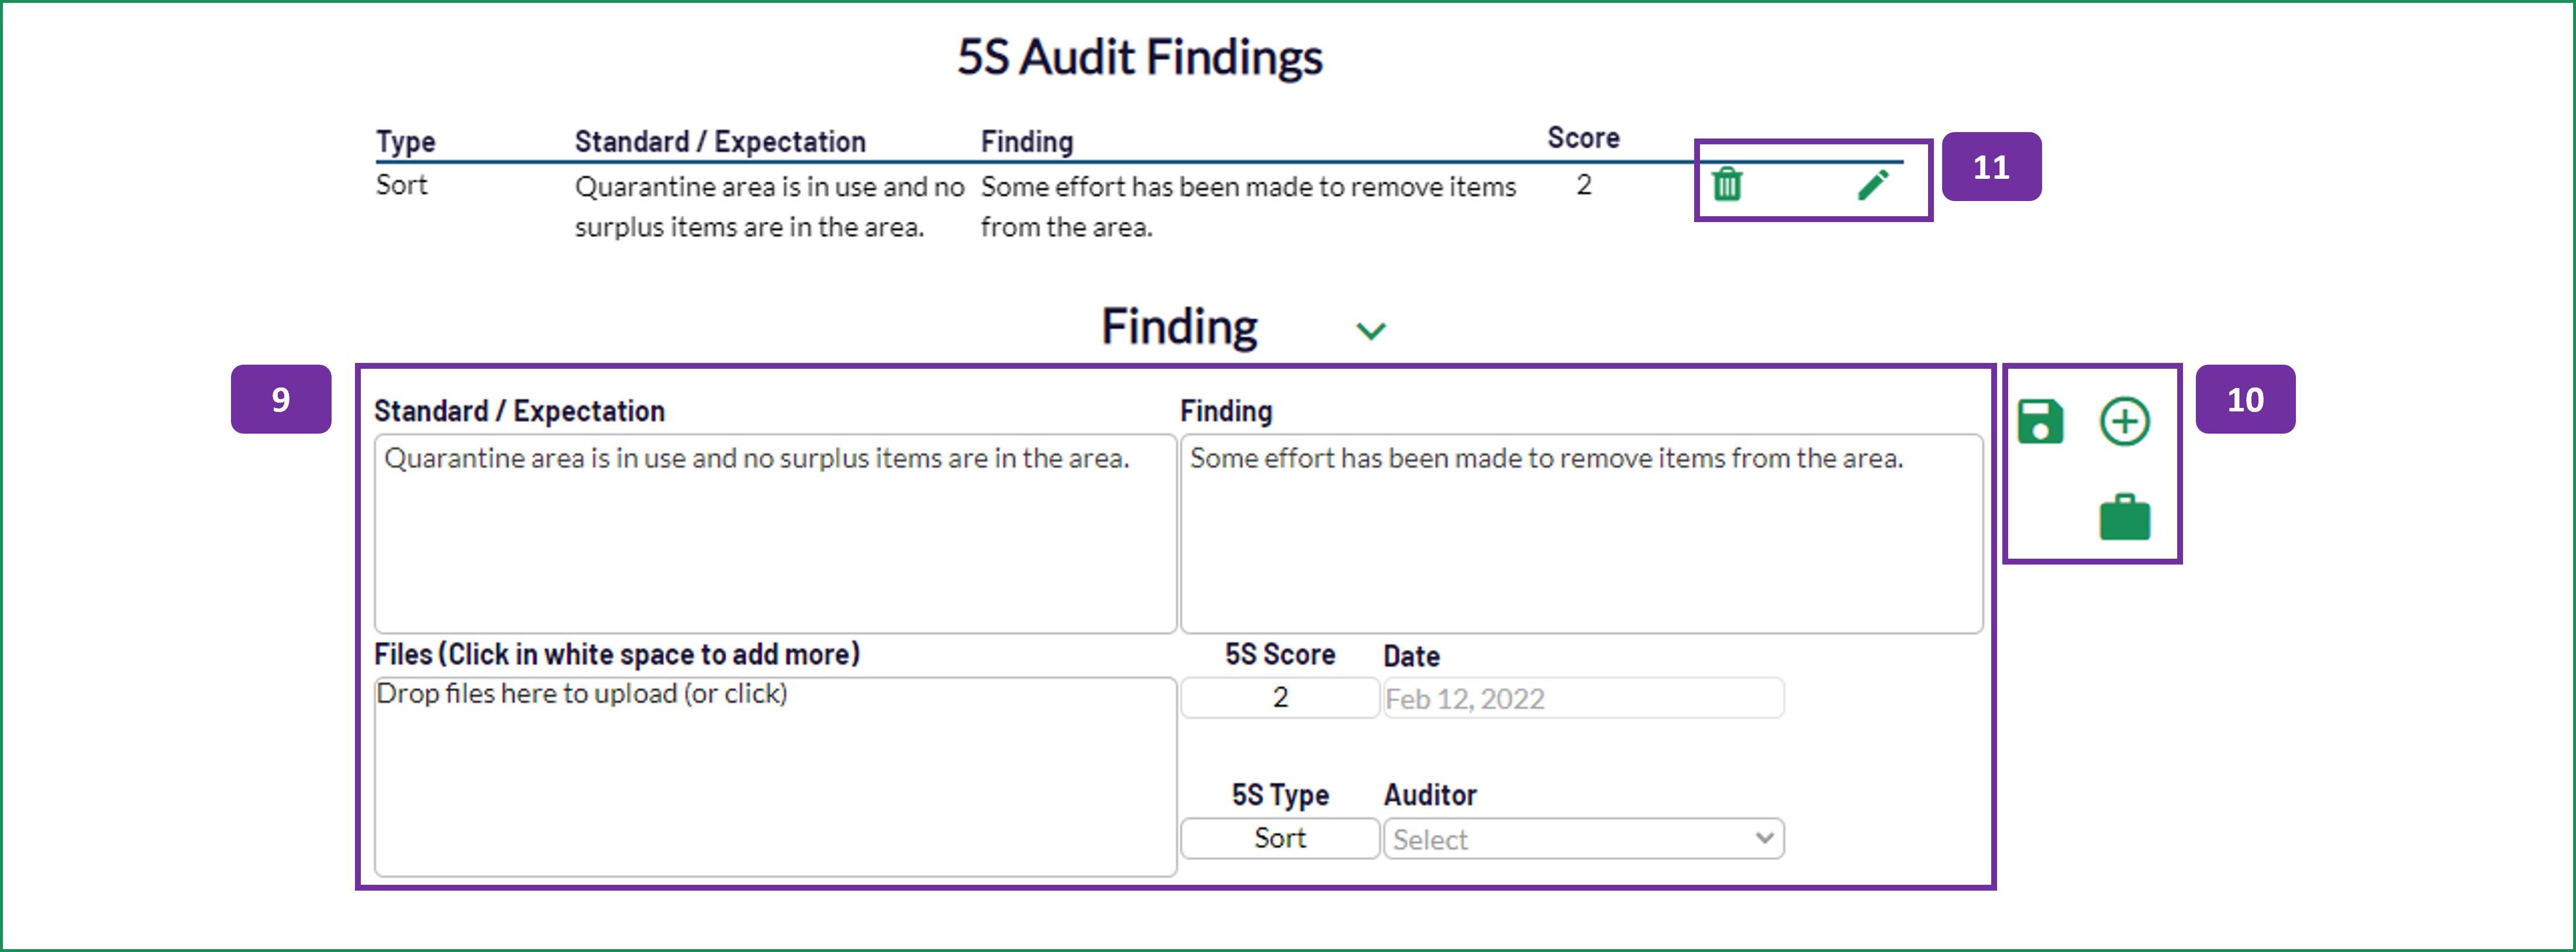2576x952 pixels.
Task: Click the score value 2 in the table
Action: pyautogui.click(x=1583, y=185)
